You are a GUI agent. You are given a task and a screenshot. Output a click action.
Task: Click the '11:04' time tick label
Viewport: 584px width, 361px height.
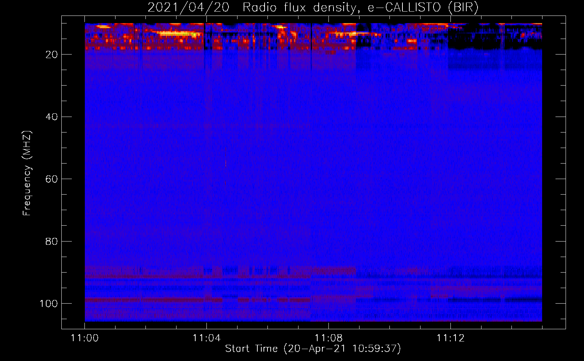pyautogui.click(x=206, y=338)
